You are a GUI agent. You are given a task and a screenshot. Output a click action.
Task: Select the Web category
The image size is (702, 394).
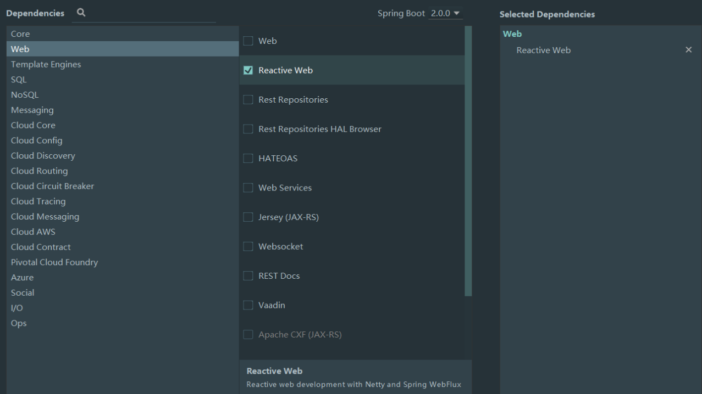123,49
